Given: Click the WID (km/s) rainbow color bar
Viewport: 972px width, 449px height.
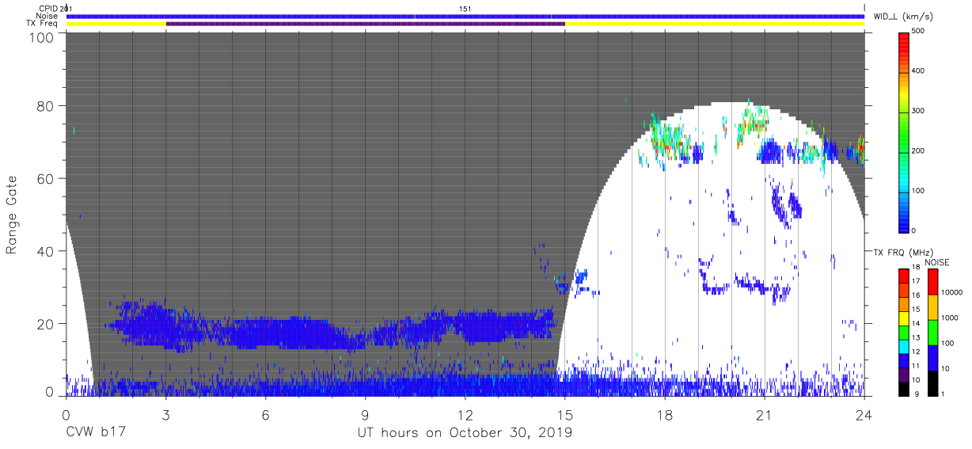Looking at the screenshot, I should point(905,131).
